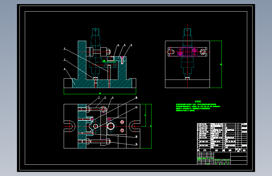The height and width of the screenshot is (176, 272).
Task: Select part callout number 4 in section view
Action: click(x=118, y=45)
